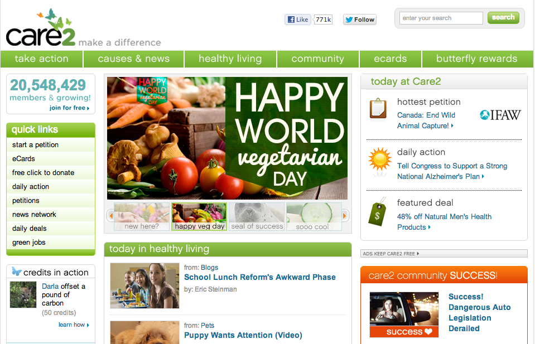
Task: Open the Blogs category link
Action: point(210,268)
